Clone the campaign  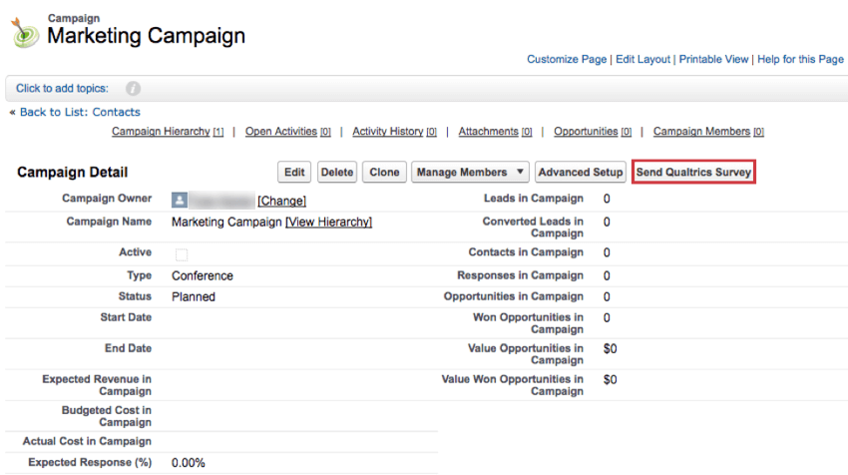[384, 173]
